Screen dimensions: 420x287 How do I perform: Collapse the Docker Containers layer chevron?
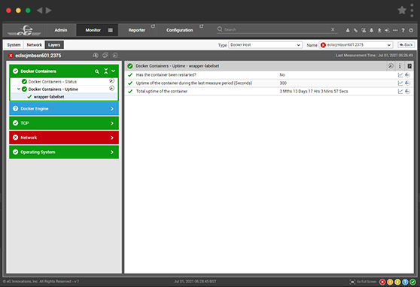[x=114, y=71]
